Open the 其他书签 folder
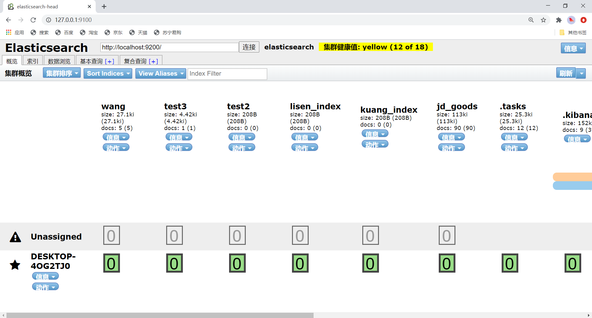The width and height of the screenshot is (592, 318). [573, 32]
